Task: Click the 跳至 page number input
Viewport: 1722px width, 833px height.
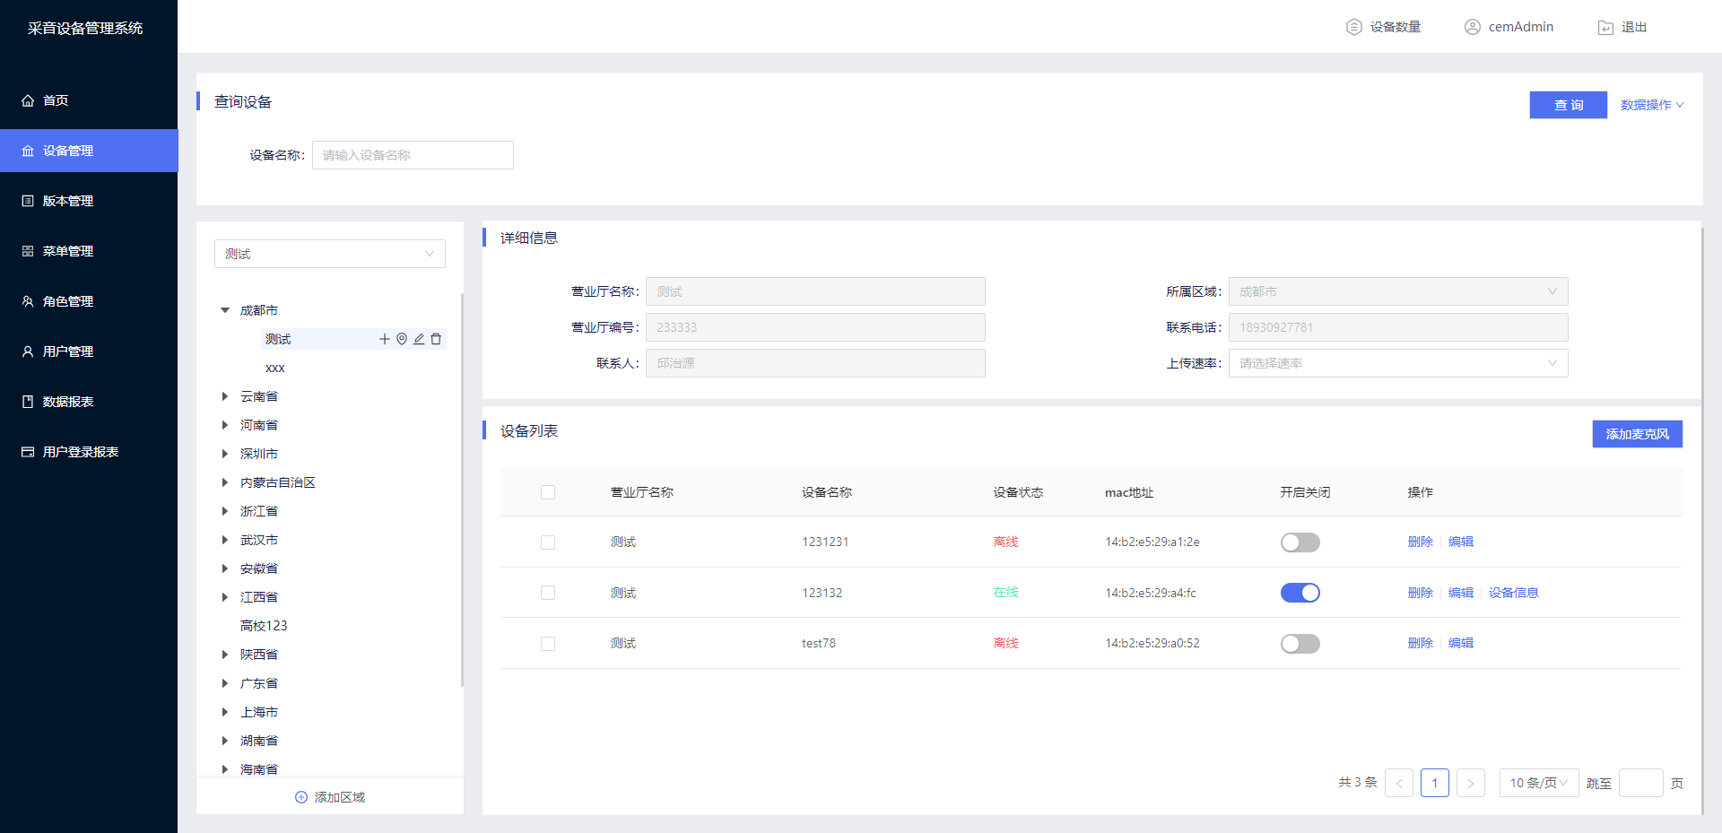Action: [1641, 783]
